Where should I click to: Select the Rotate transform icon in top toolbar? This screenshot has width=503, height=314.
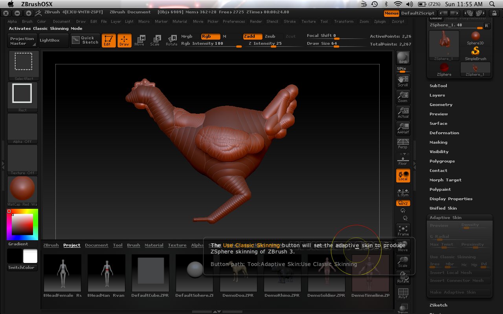[172, 40]
